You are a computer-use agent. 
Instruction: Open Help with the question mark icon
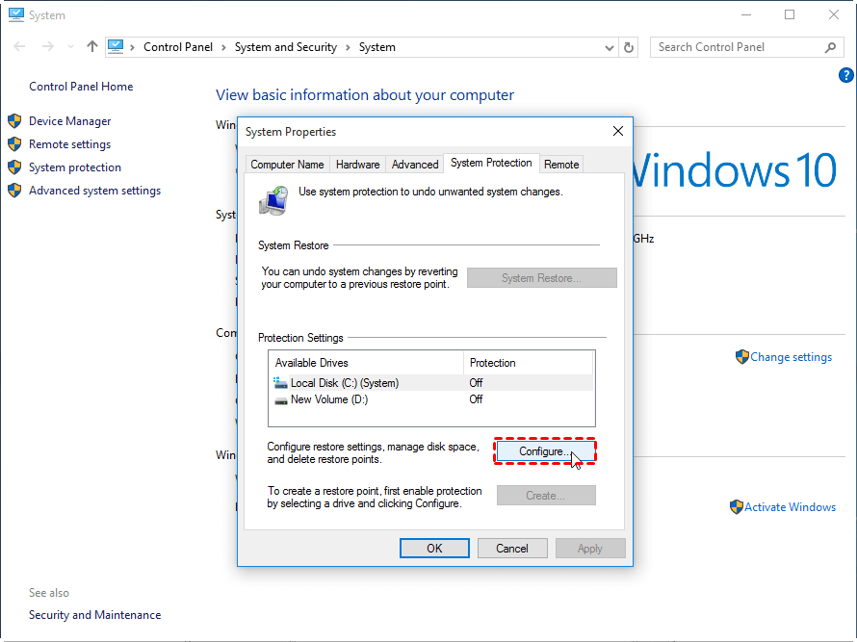click(x=845, y=75)
